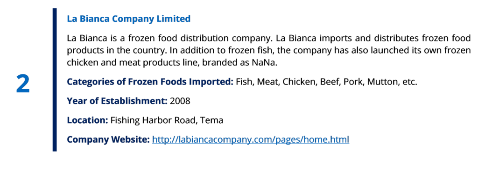Click the La Bianca Company Limited heading
478x171 pixels.
point(129,19)
